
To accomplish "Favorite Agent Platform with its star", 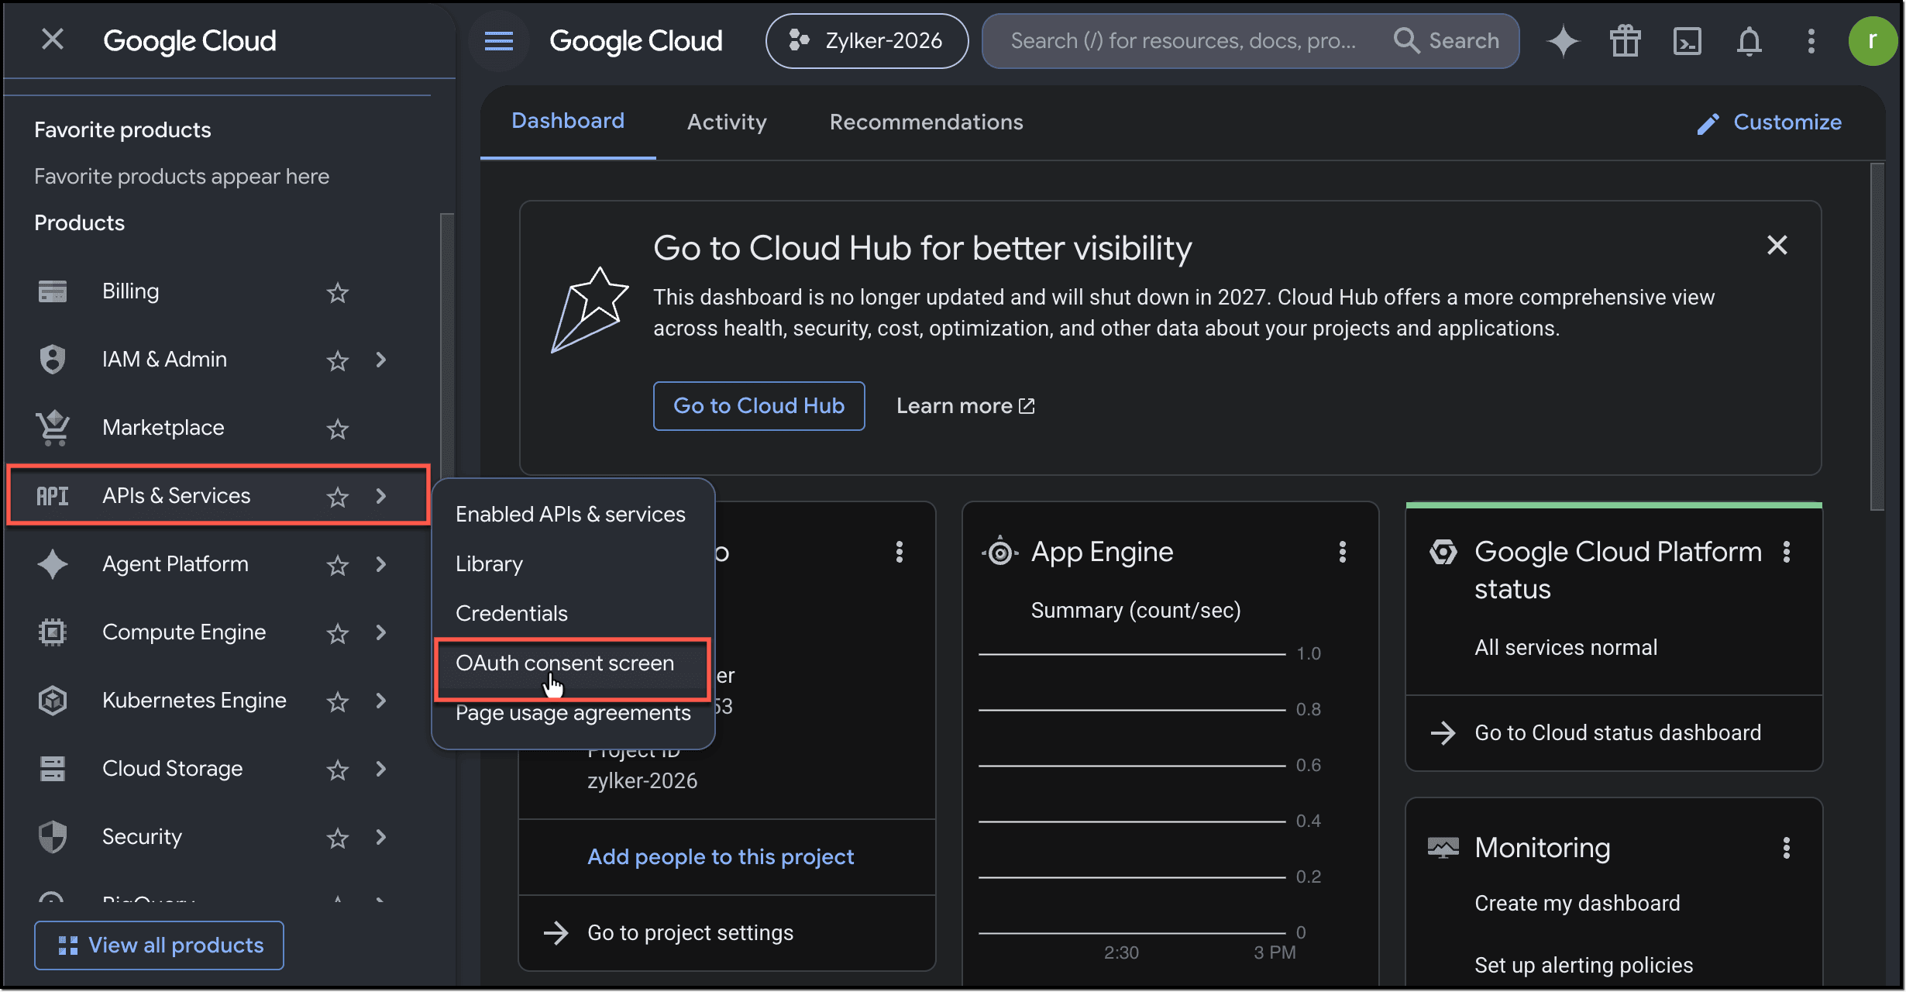I will pyautogui.click(x=338, y=565).
